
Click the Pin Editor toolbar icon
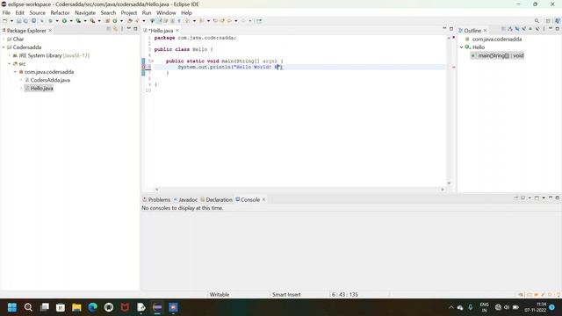click(x=259, y=21)
